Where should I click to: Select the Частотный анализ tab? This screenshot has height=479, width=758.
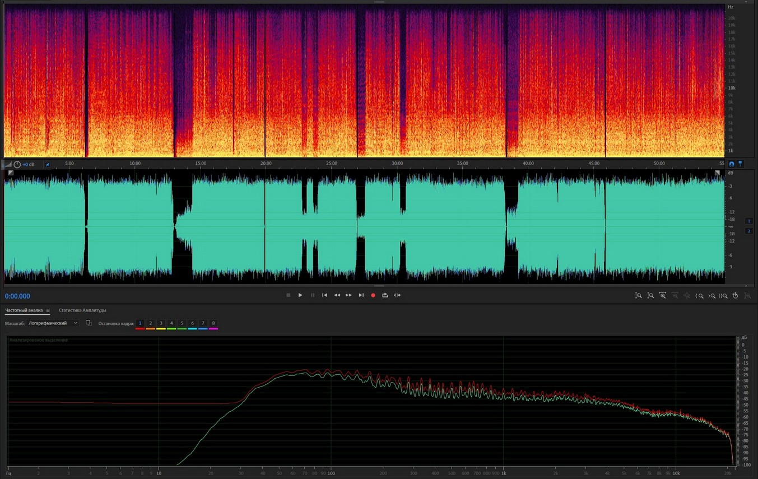pos(24,310)
